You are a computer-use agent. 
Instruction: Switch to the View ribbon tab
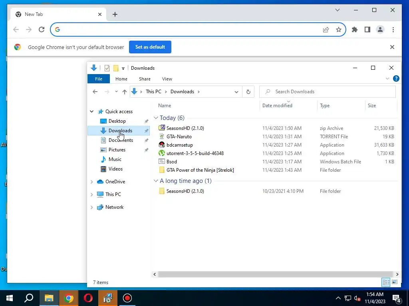click(x=167, y=79)
